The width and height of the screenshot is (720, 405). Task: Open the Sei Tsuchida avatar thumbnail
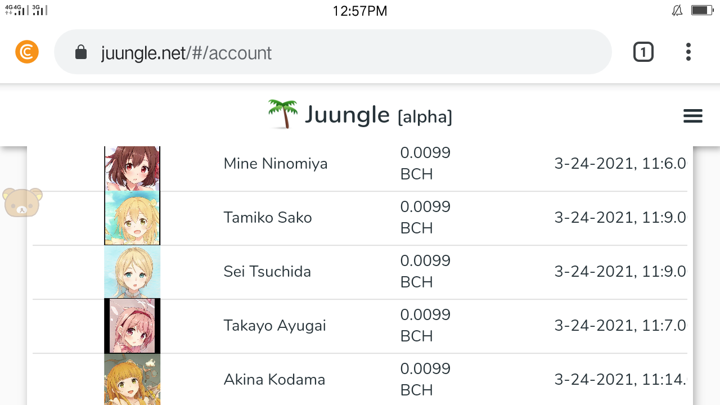coord(132,272)
